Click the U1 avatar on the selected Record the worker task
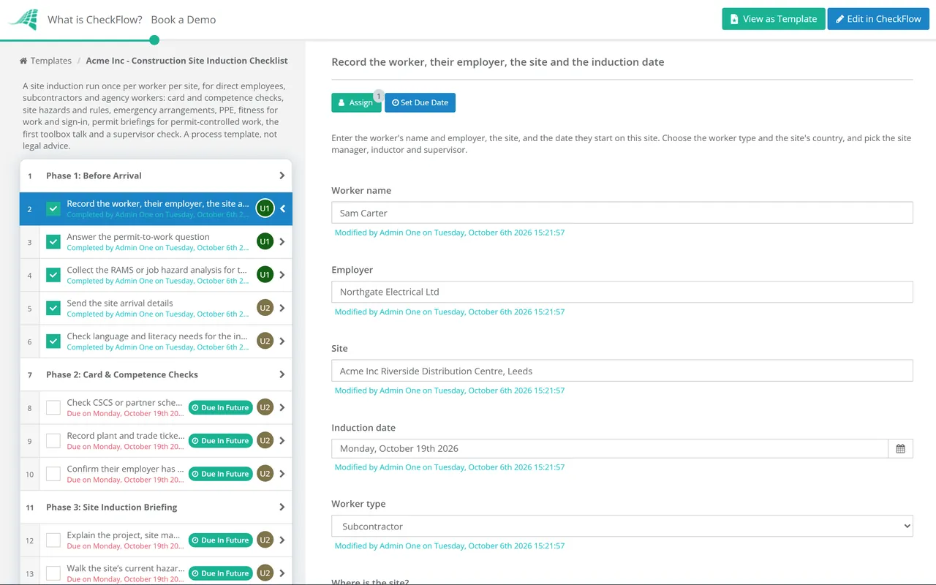This screenshot has width=936, height=585. coord(265,208)
